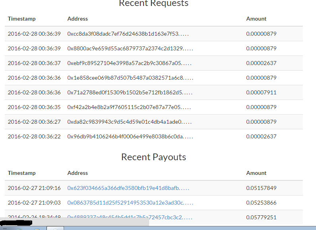Click amount 0.00000879 in 0xf42a2b4e row
Screen dimensions: 316x230
click(x=261, y=107)
